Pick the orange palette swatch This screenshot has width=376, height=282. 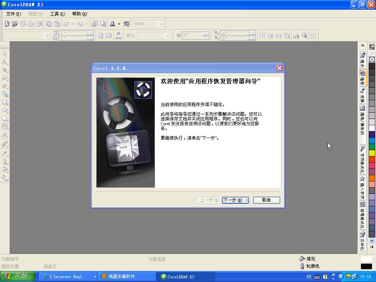click(372, 178)
